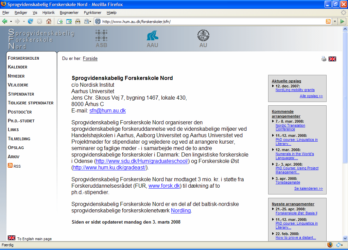The height and width of the screenshot is (250, 348).
Task: Go to the Home page icon
Action: click(49, 21)
